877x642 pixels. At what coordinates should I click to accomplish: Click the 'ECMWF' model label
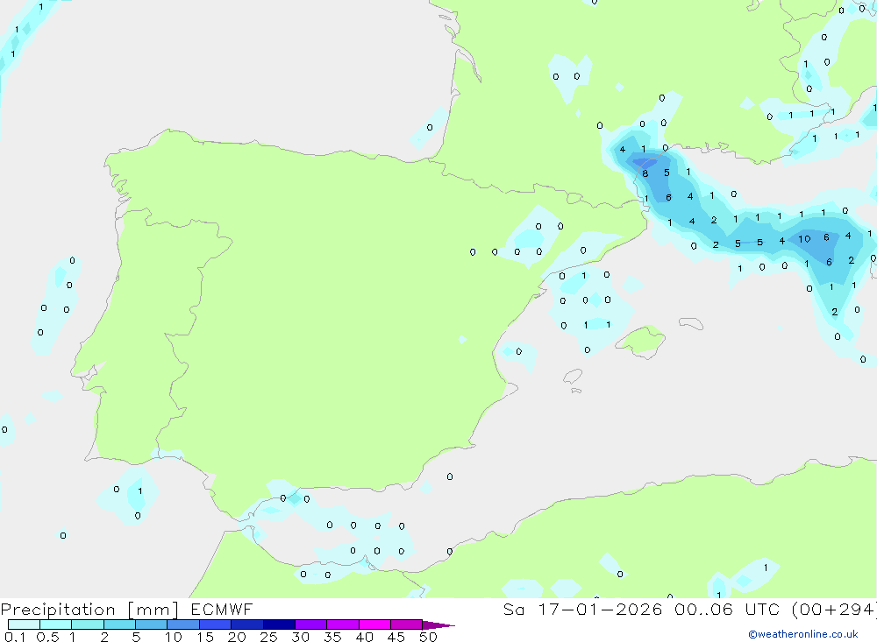pos(222,609)
